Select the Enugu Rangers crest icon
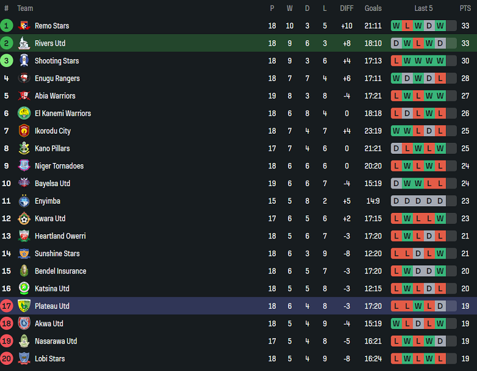Screen dimensions: 477x371 (x=24, y=78)
